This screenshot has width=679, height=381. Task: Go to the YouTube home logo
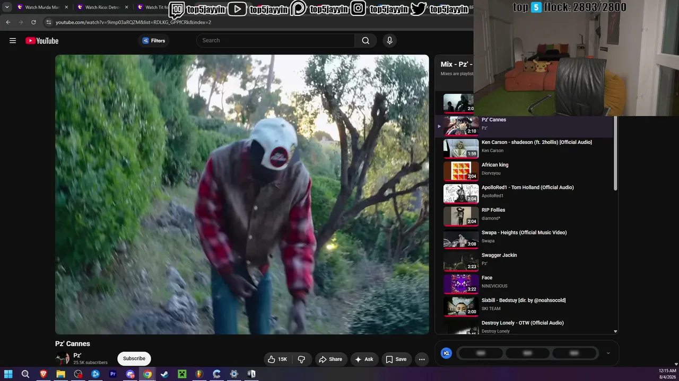point(42,41)
